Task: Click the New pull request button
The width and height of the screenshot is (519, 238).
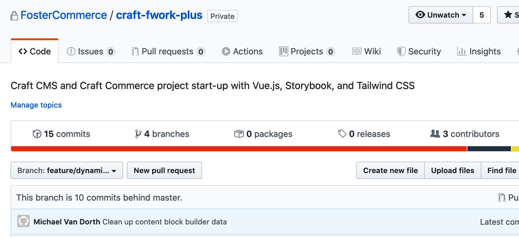Action: pos(164,171)
